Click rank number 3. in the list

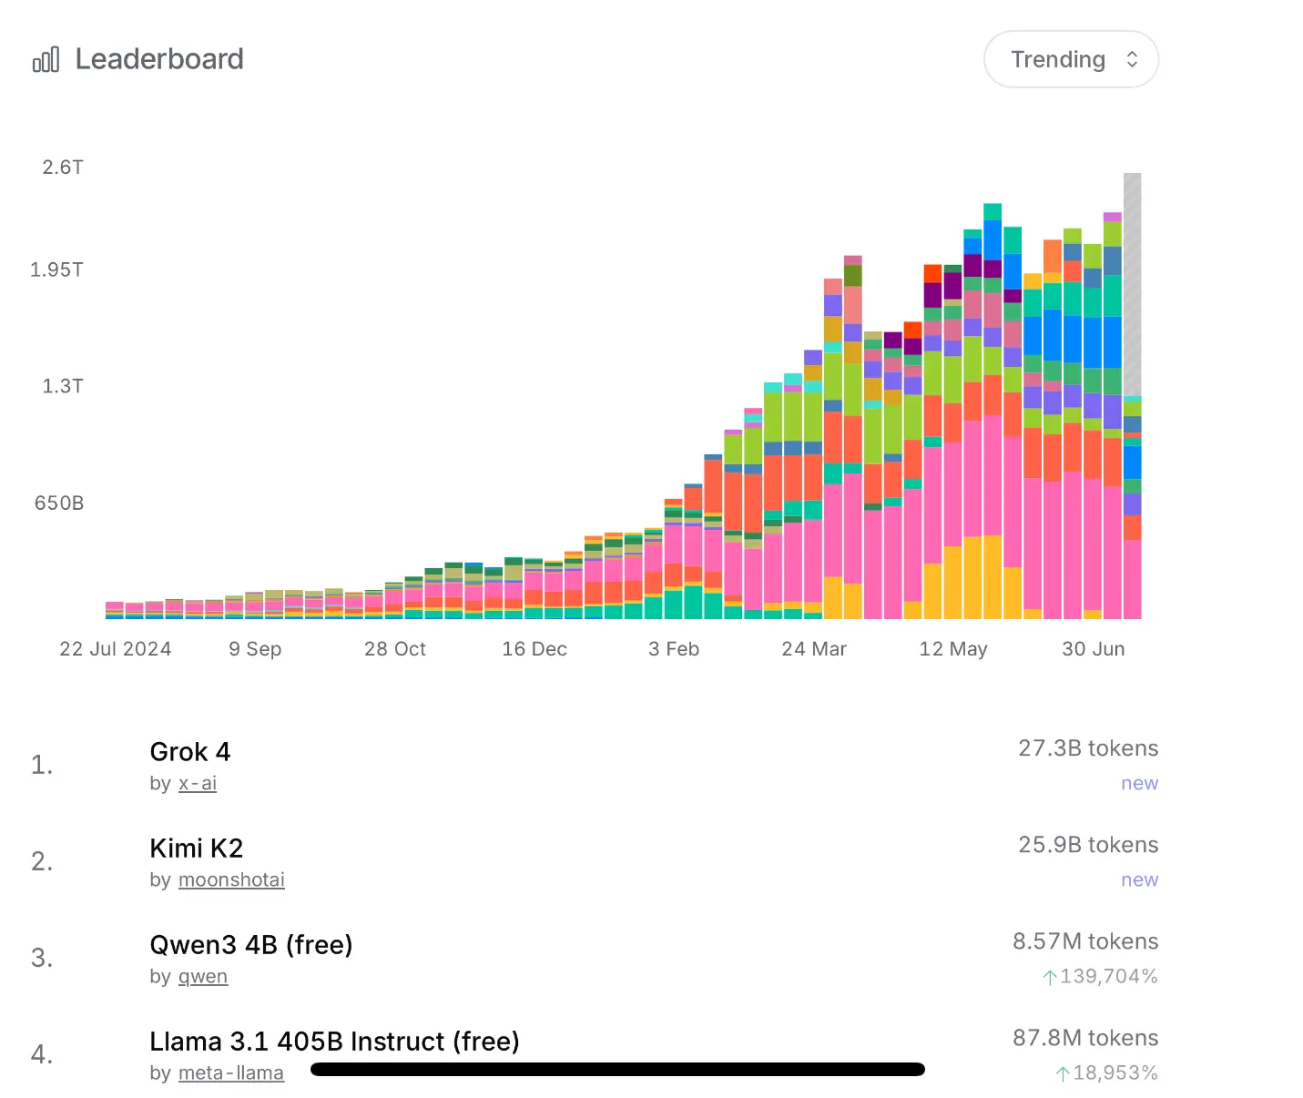[x=42, y=958]
